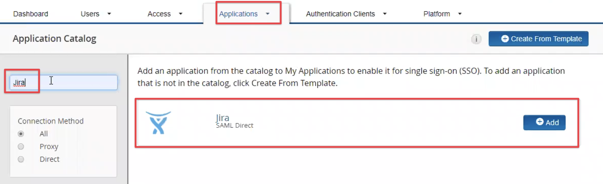Select the Applications tab
The image size is (603, 184).
pyautogui.click(x=238, y=14)
